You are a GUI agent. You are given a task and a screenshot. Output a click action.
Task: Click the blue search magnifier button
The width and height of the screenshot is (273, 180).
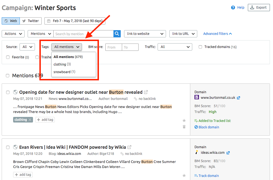coord(117,34)
